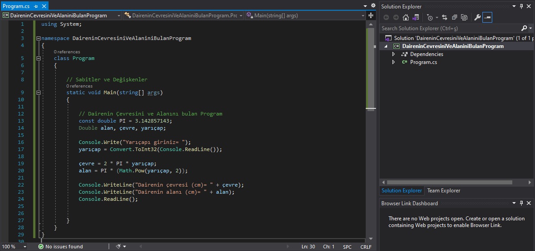Open Solution Explorer window position dropdown

[515, 6]
